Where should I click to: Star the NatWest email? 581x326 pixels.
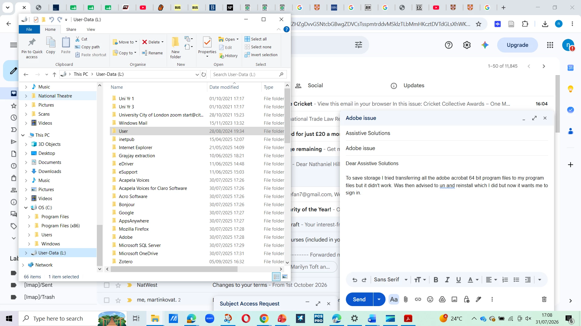pyautogui.click(x=118, y=285)
